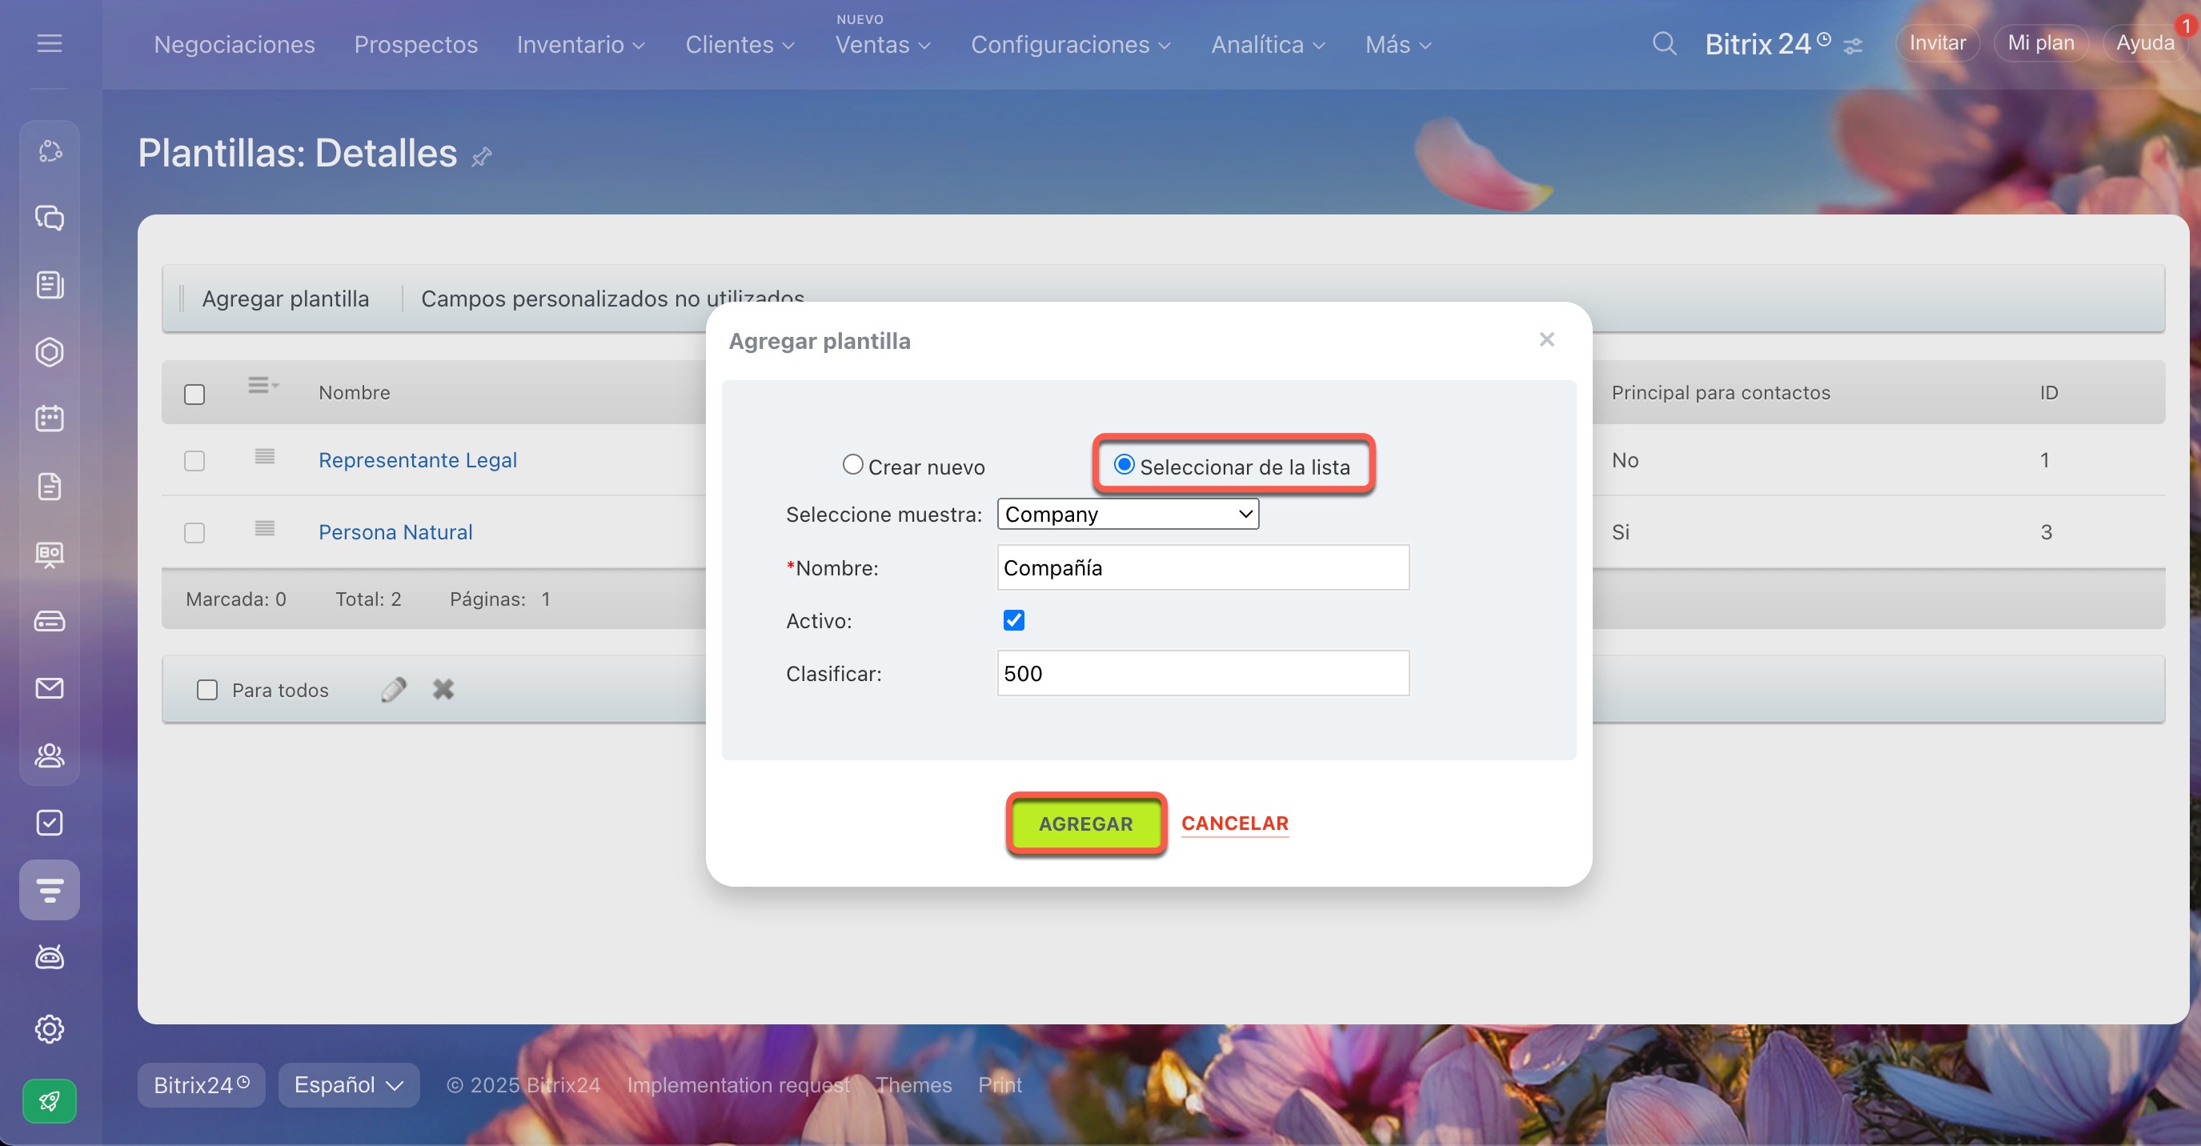This screenshot has width=2201, height=1146.
Task: Click the Nombre column header
Action: pyautogui.click(x=355, y=392)
